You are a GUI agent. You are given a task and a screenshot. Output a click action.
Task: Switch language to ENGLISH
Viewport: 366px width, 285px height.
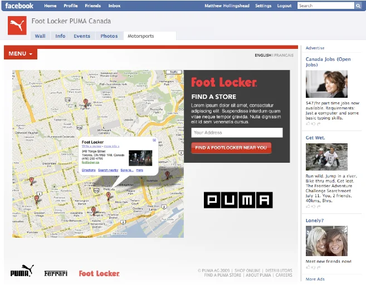pyautogui.click(x=263, y=55)
